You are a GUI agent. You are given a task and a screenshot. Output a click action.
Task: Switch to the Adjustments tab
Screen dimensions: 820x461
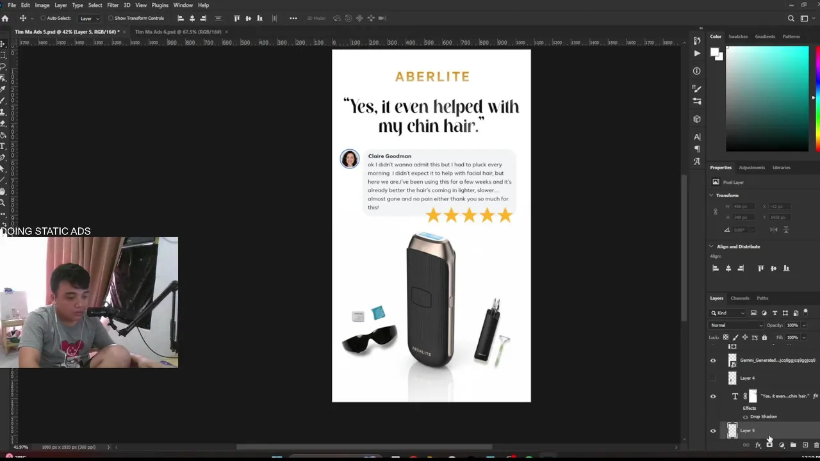(x=752, y=167)
